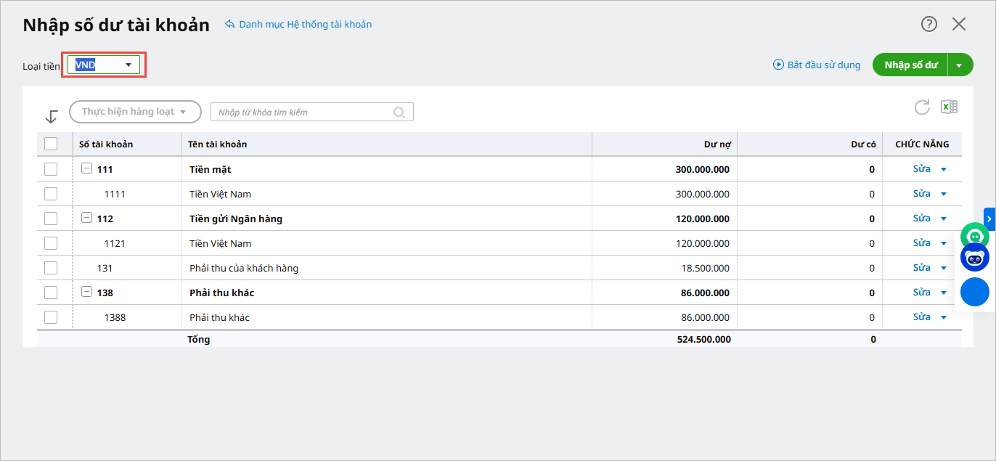Click the help question mark icon
The image size is (996, 461).
pyautogui.click(x=929, y=24)
